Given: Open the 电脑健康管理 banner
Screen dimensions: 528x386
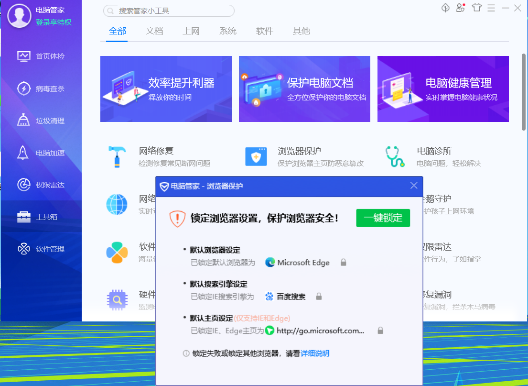Looking at the screenshot, I should pyautogui.click(x=443, y=89).
